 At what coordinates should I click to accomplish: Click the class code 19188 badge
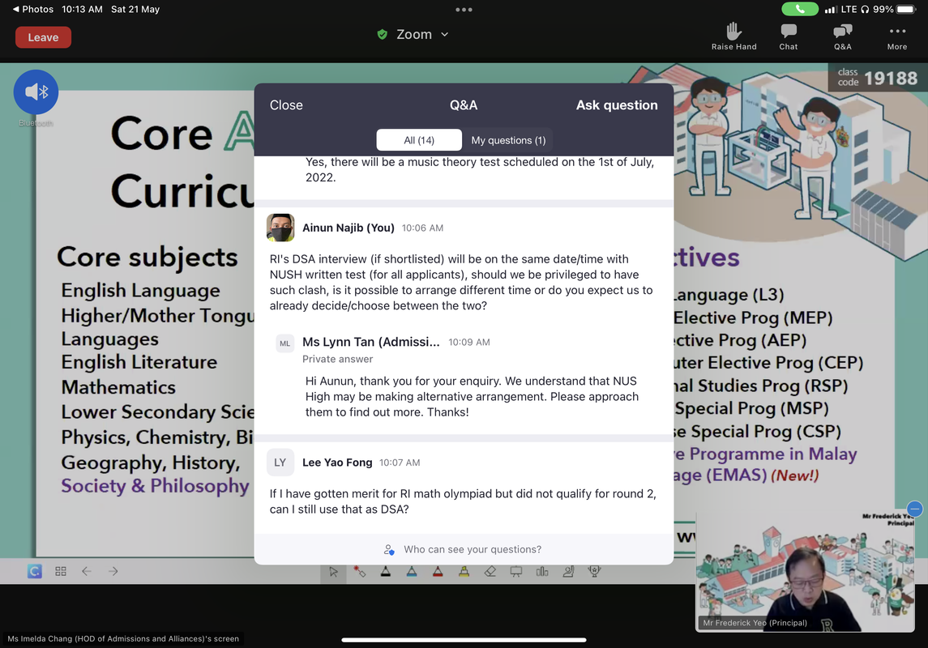pyautogui.click(x=877, y=78)
